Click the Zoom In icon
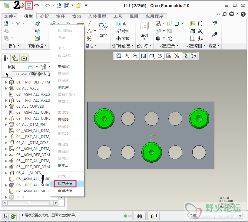Image resolution: width=248 pixels, height=222 pixels. pos(127,56)
